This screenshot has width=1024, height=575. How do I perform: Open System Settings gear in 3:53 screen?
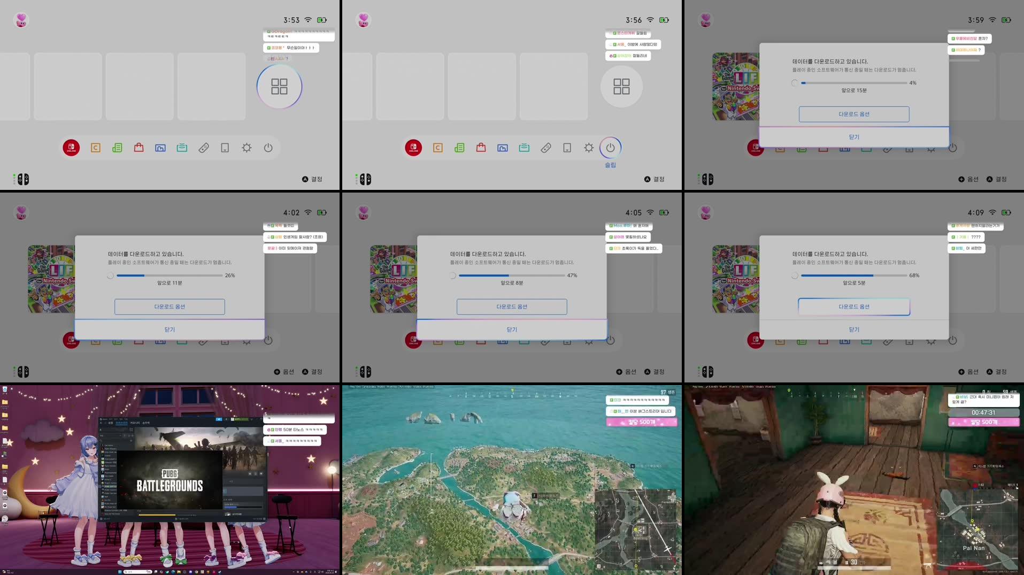[247, 148]
